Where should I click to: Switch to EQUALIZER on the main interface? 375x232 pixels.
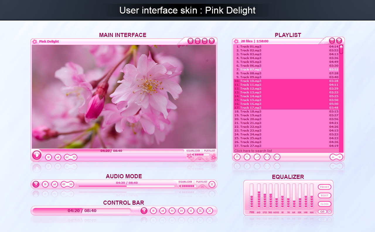(193, 150)
